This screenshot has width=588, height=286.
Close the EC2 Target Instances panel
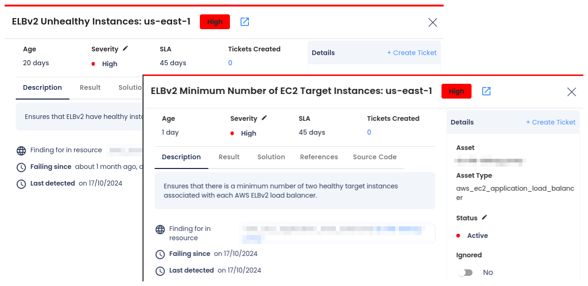click(571, 92)
